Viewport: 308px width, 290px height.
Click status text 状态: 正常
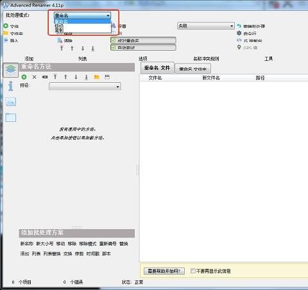click(133, 282)
